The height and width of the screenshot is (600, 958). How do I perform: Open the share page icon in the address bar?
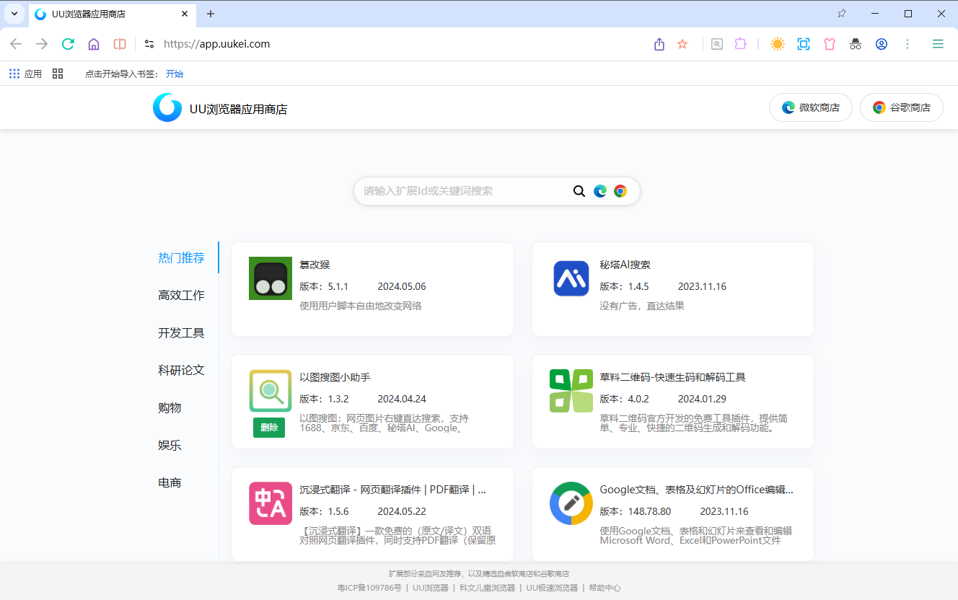659,44
